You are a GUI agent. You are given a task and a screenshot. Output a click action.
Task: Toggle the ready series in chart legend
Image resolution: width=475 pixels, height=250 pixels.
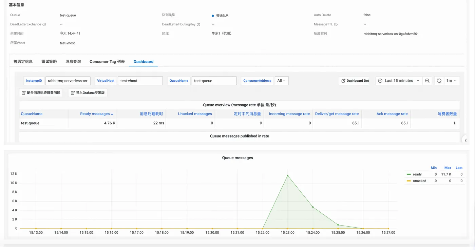[417, 174]
